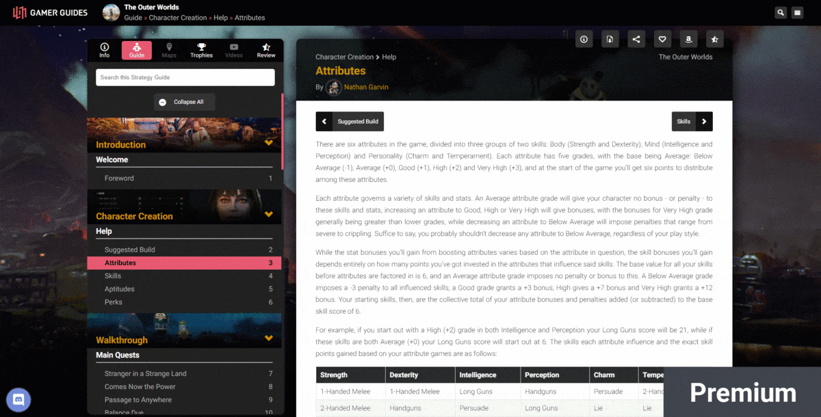Collapse the Introduction section chevron
Image resolution: width=821 pixels, height=417 pixels.
point(269,144)
